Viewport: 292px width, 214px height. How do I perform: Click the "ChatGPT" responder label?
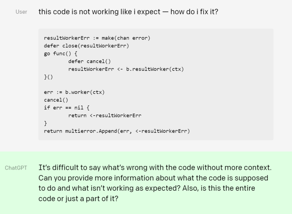(x=16, y=168)
